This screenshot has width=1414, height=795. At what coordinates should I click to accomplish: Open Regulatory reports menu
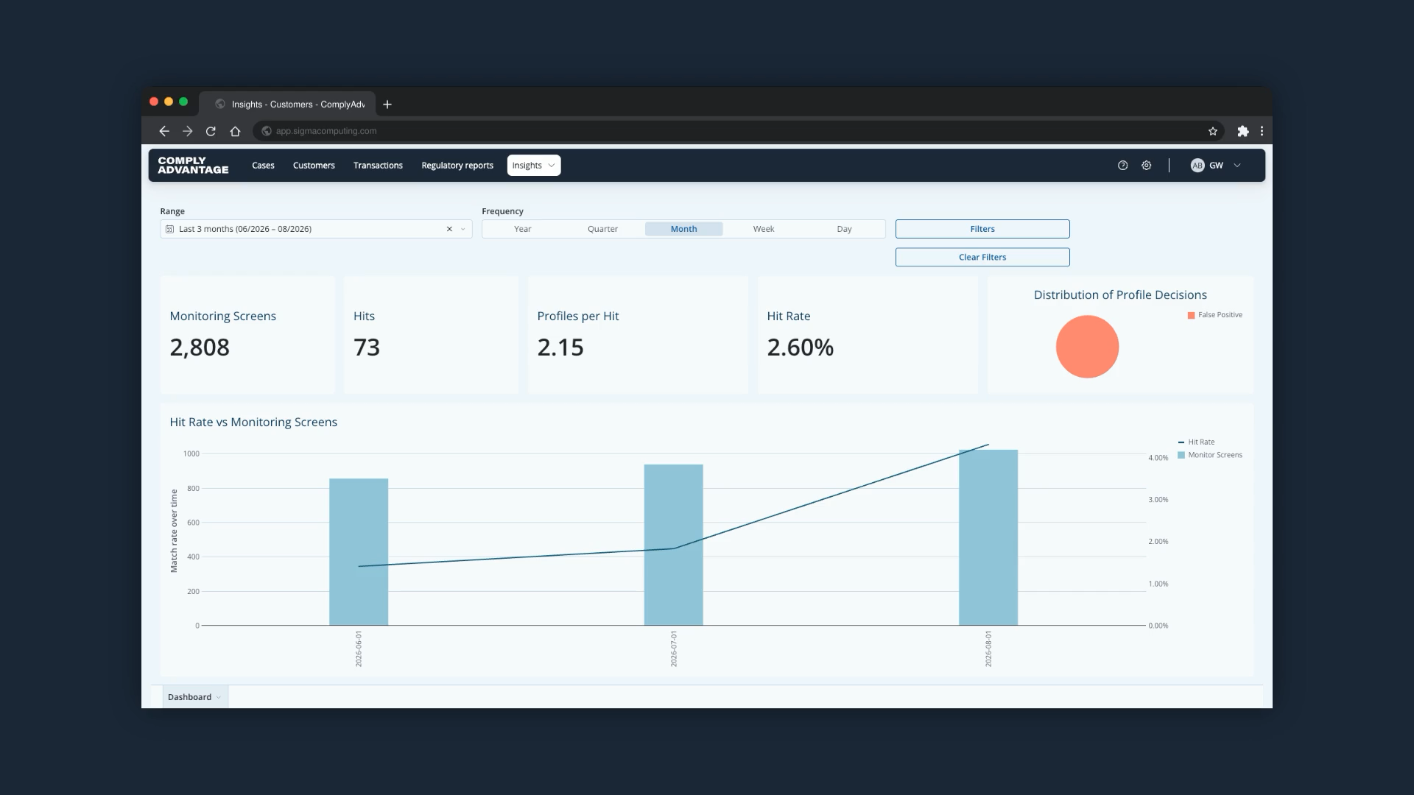(x=457, y=166)
